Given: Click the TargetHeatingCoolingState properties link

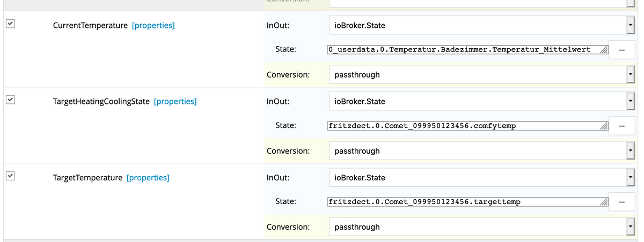Looking at the screenshot, I should pos(175,101).
